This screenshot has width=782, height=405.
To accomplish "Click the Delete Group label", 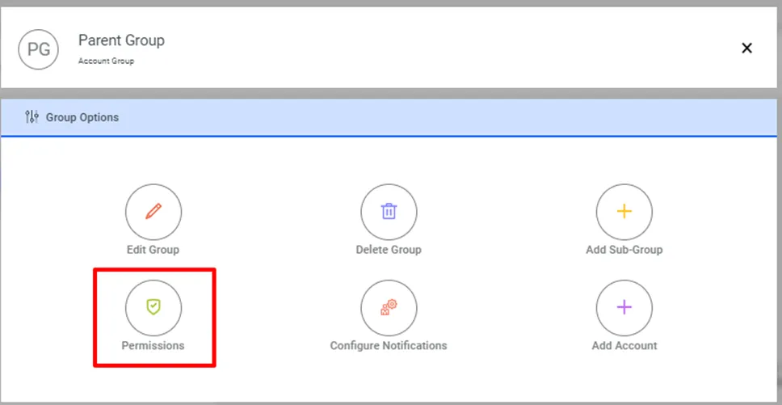I will 389,249.
